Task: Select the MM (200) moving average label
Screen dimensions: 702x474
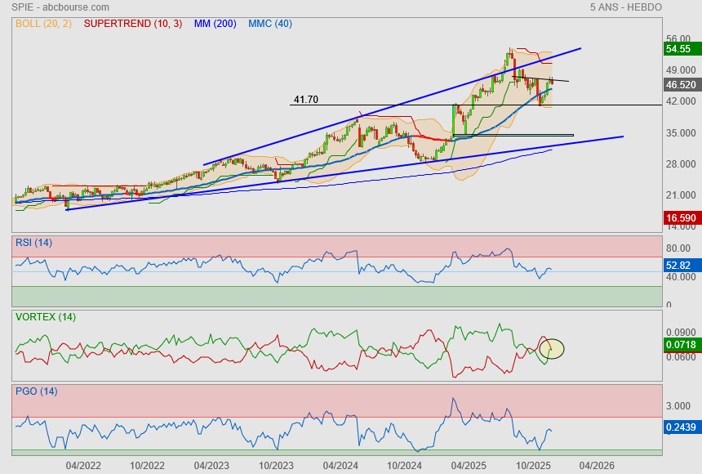Action: 215,24
